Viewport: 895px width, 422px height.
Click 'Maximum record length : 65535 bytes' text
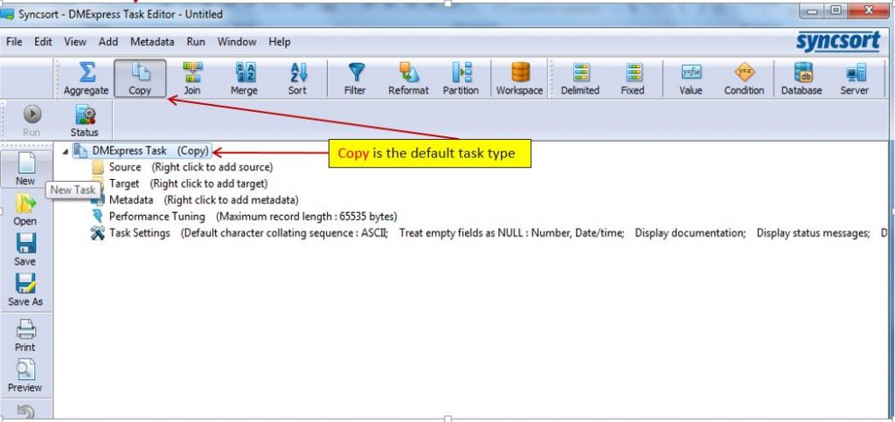(x=307, y=217)
